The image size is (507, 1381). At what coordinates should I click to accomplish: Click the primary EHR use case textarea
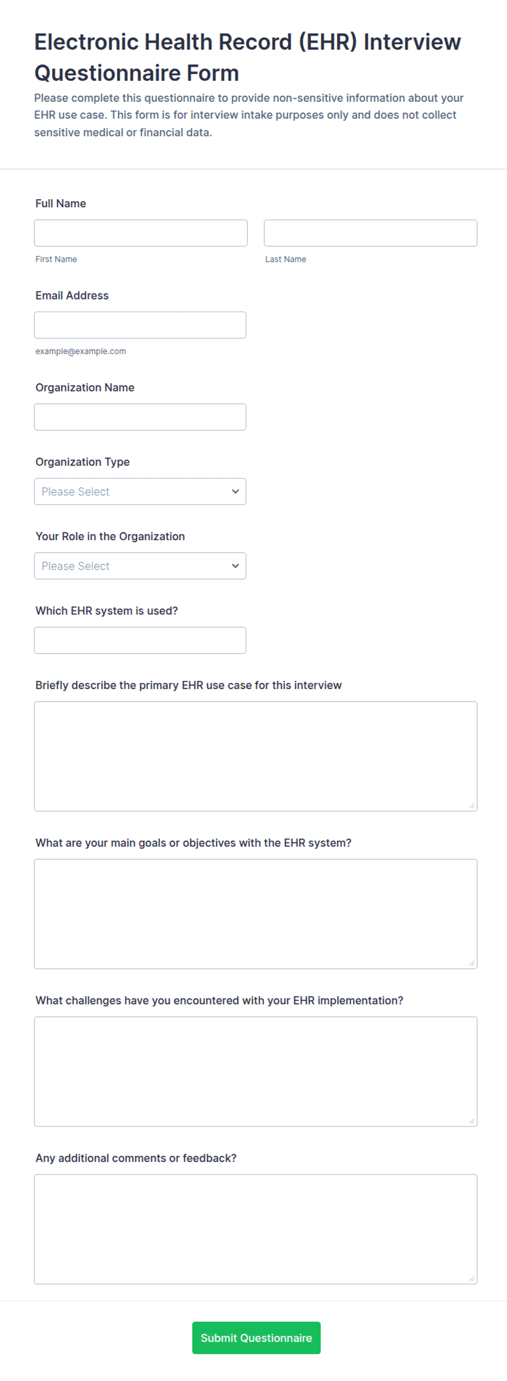pyautogui.click(x=256, y=757)
